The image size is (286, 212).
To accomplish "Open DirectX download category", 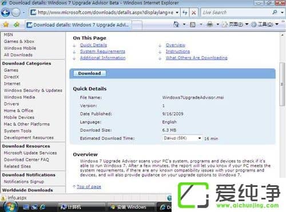I will click(11, 77).
